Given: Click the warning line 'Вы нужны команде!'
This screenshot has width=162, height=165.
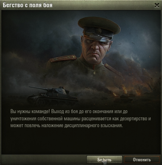Looking at the screenshot, I should tap(30, 111).
